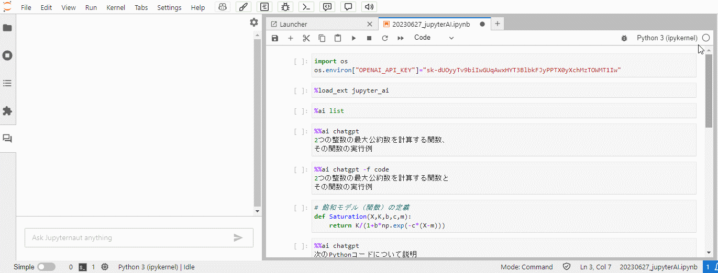Open the Kernel menu

pyautogui.click(x=116, y=8)
